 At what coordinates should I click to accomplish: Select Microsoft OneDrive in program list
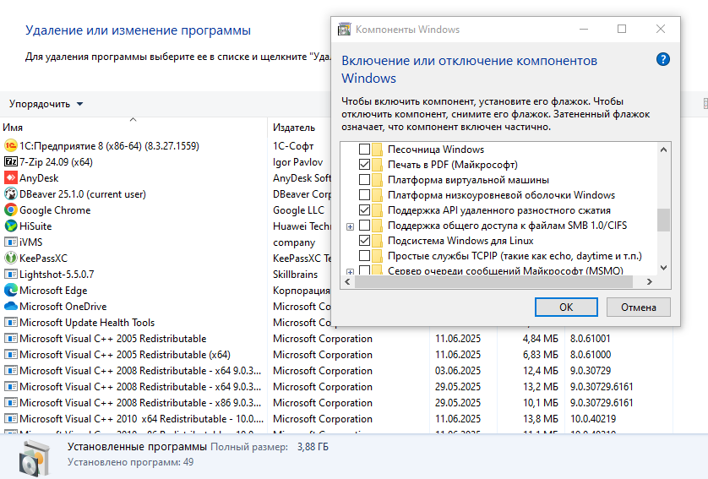[63, 307]
